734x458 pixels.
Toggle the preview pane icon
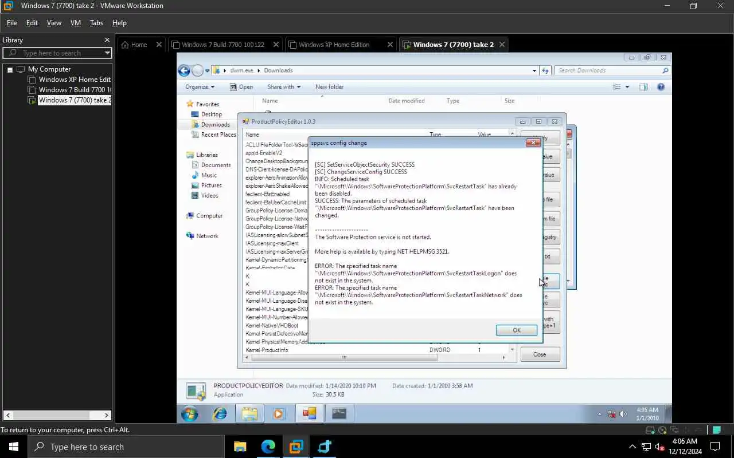coord(643,87)
